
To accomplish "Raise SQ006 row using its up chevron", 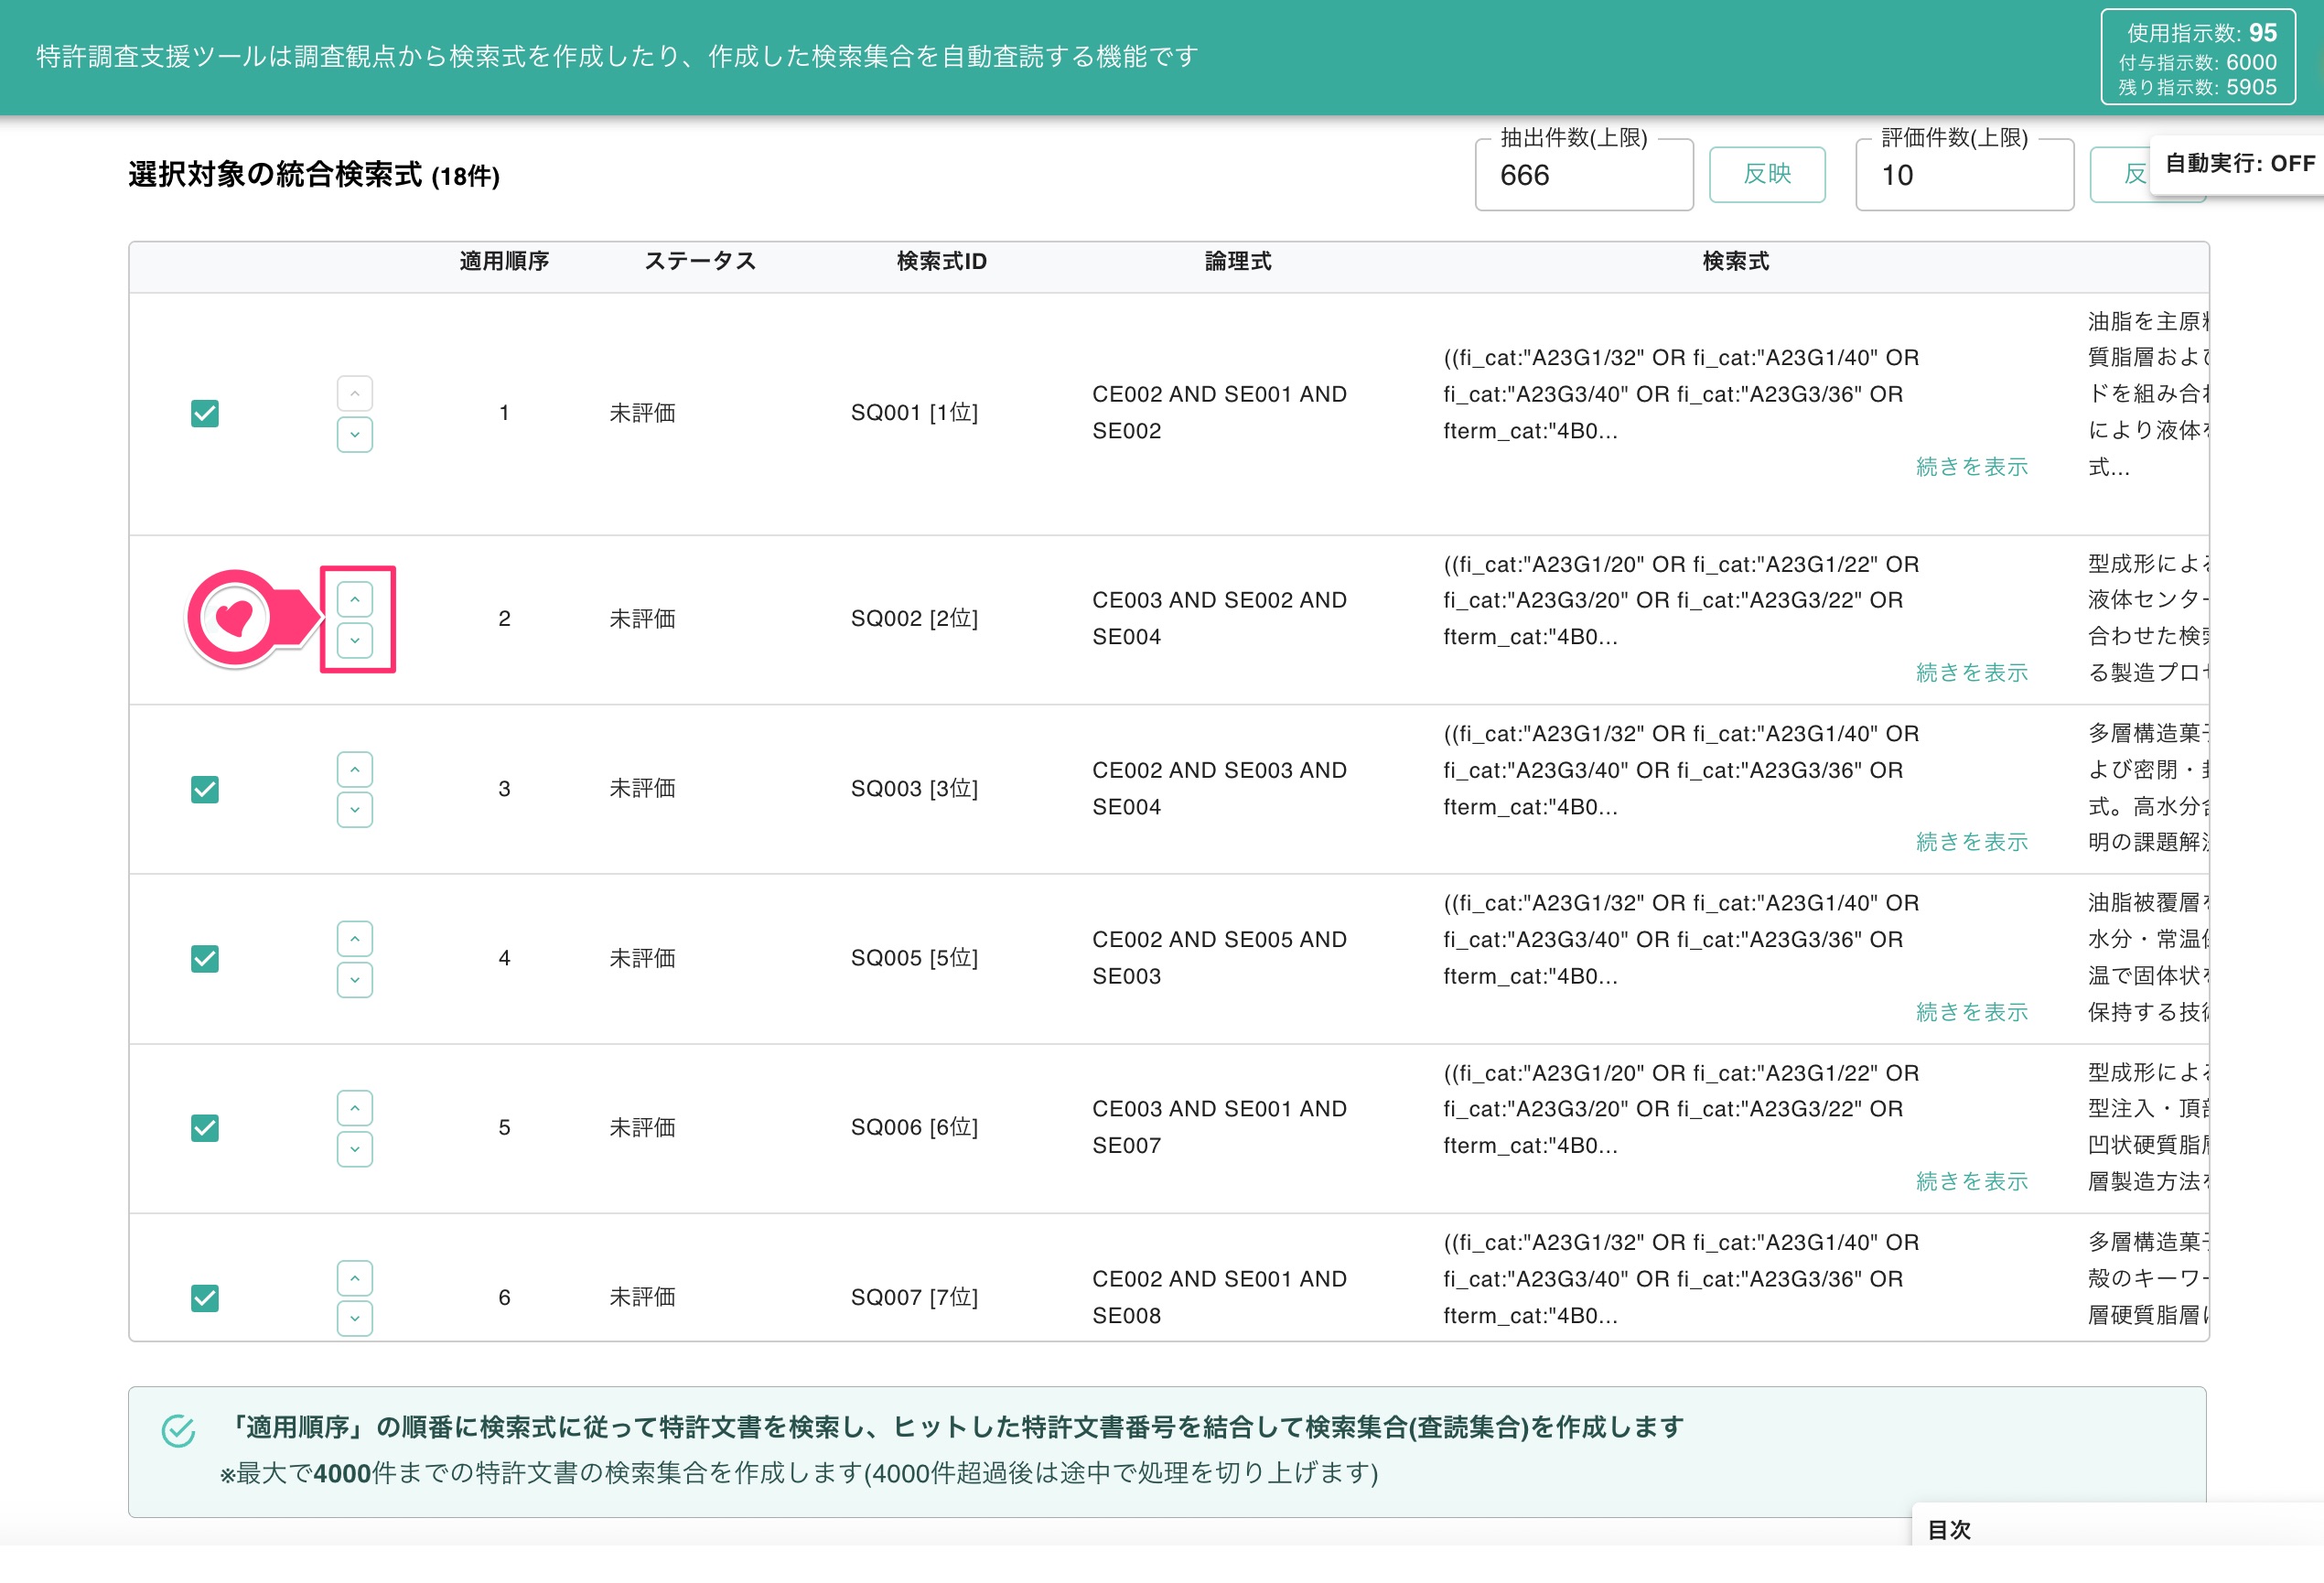I will [x=355, y=1108].
